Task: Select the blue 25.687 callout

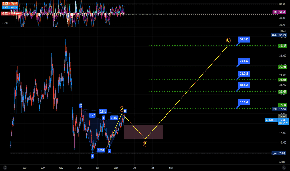Action: [244, 61]
